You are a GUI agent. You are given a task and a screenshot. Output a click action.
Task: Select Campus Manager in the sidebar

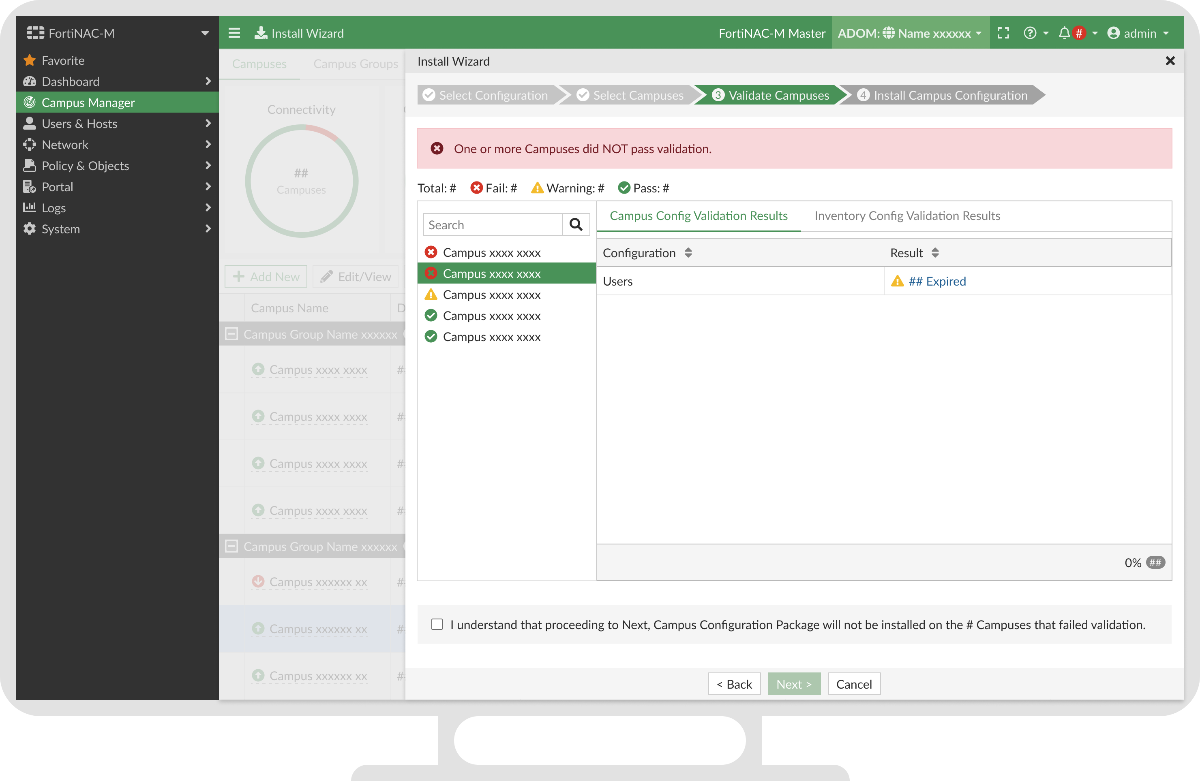tap(118, 102)
